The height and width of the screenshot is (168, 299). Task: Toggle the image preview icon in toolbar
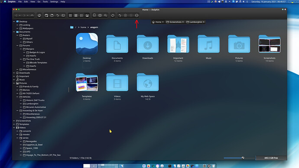87,16
